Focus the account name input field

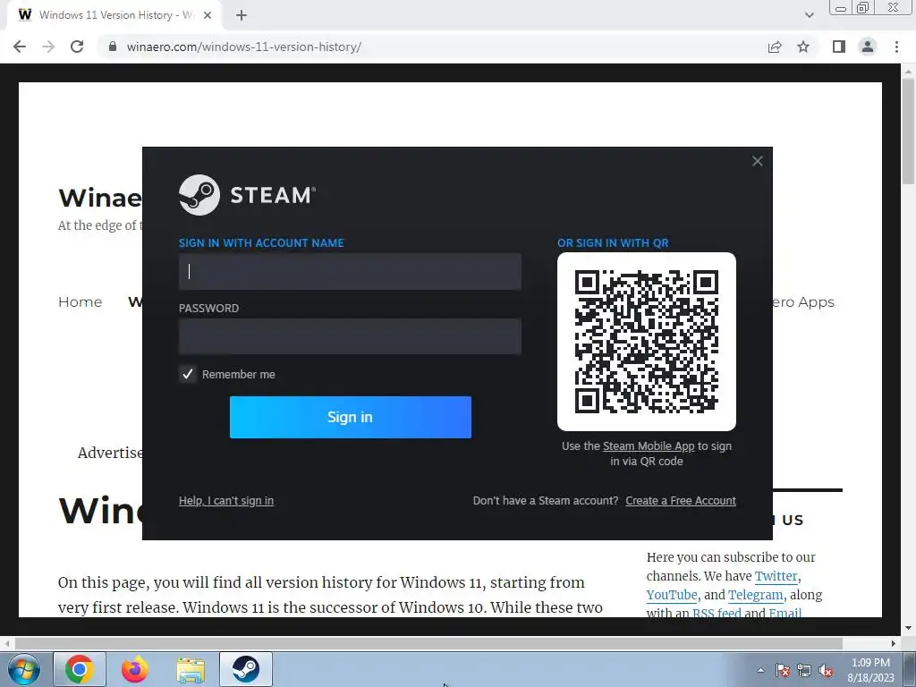350,272
